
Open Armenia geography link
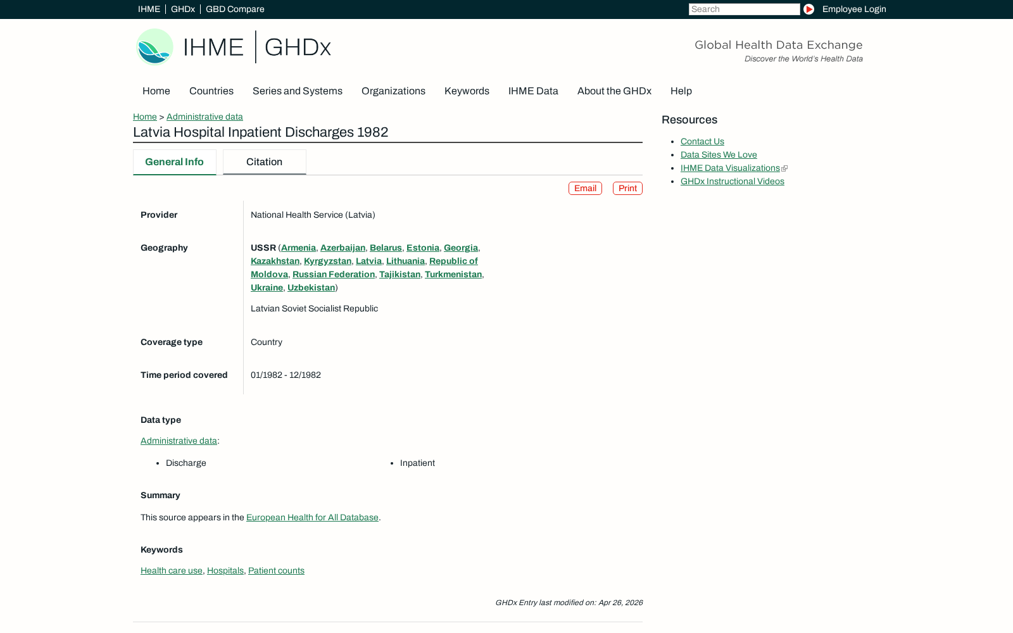(298, 248)
